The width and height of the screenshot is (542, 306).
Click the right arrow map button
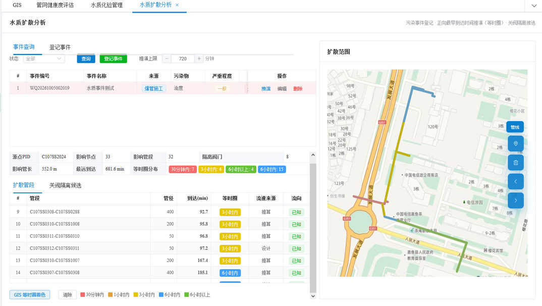(x=515, y=200)
